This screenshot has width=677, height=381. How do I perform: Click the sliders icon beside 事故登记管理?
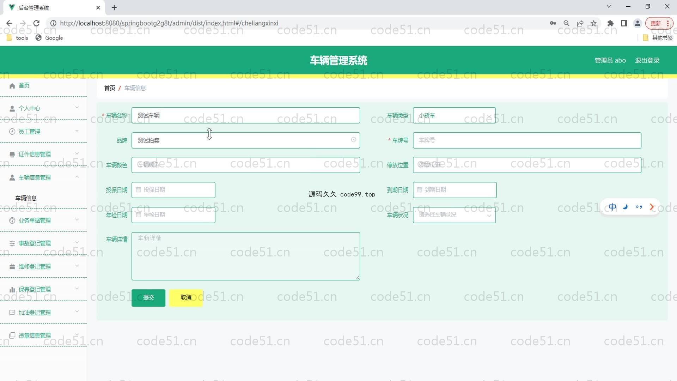click(x=12, y=243)
